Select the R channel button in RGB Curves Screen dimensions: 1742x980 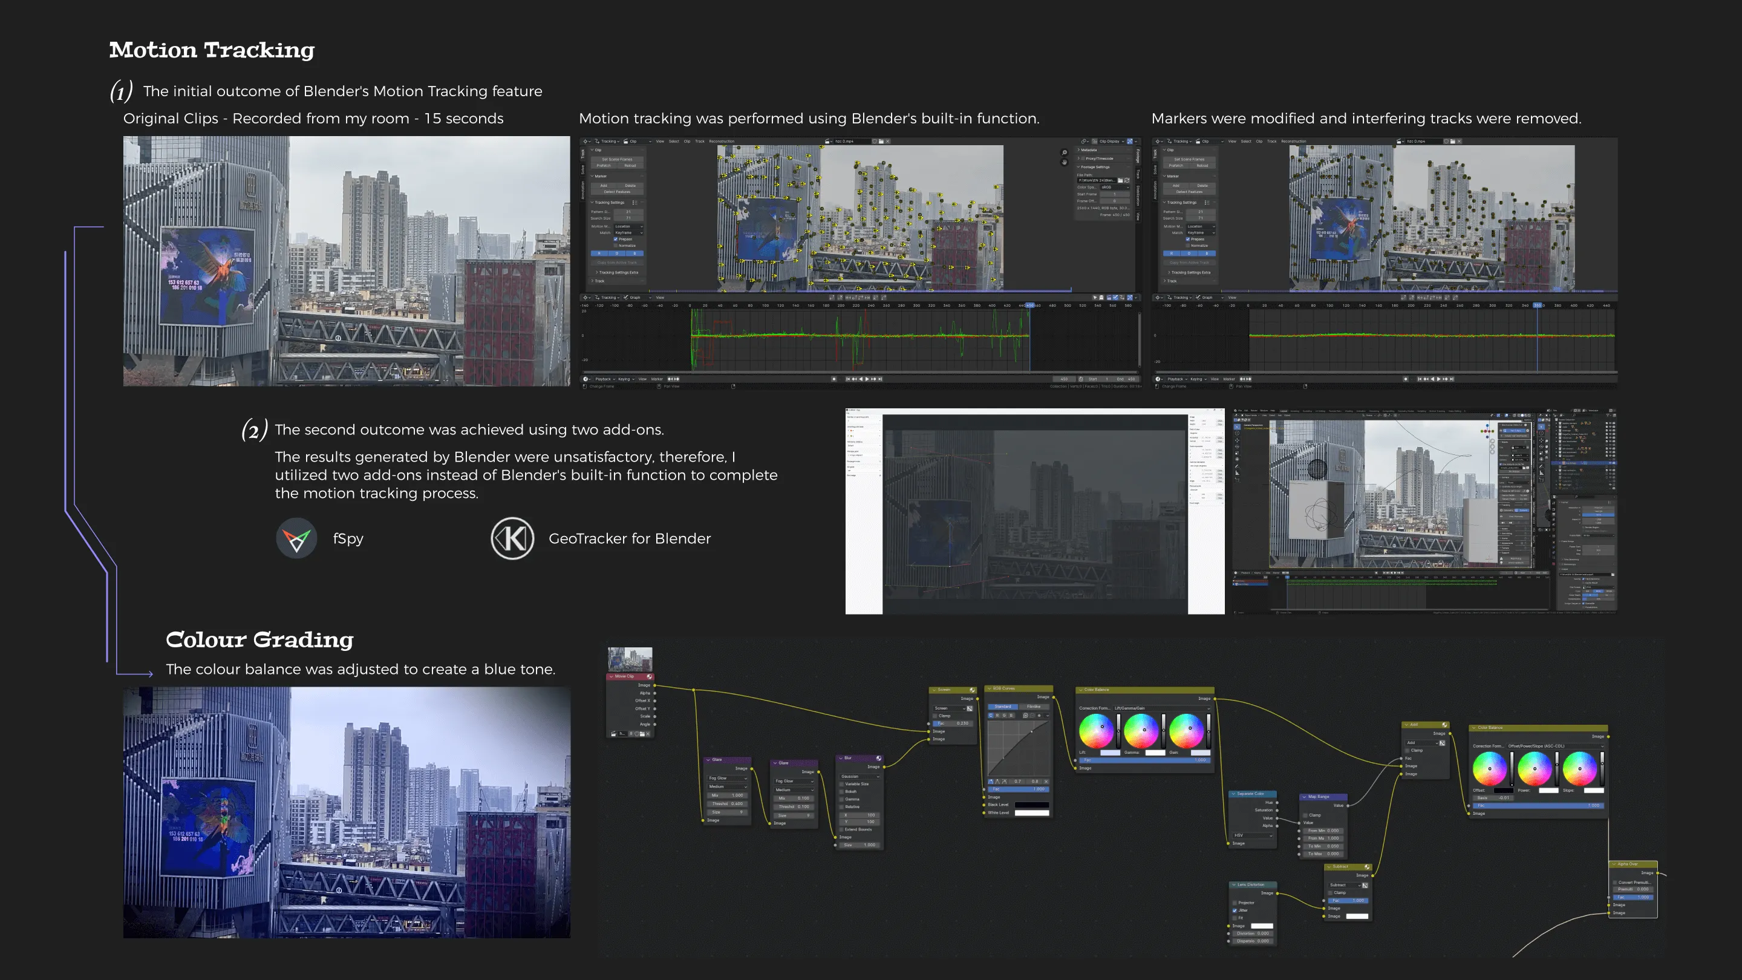click(x=997, y=715)
